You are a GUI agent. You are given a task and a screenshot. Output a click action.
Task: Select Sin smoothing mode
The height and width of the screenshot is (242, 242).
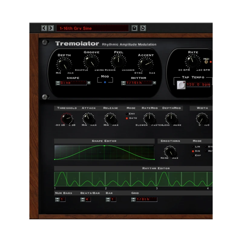(193, 151)
